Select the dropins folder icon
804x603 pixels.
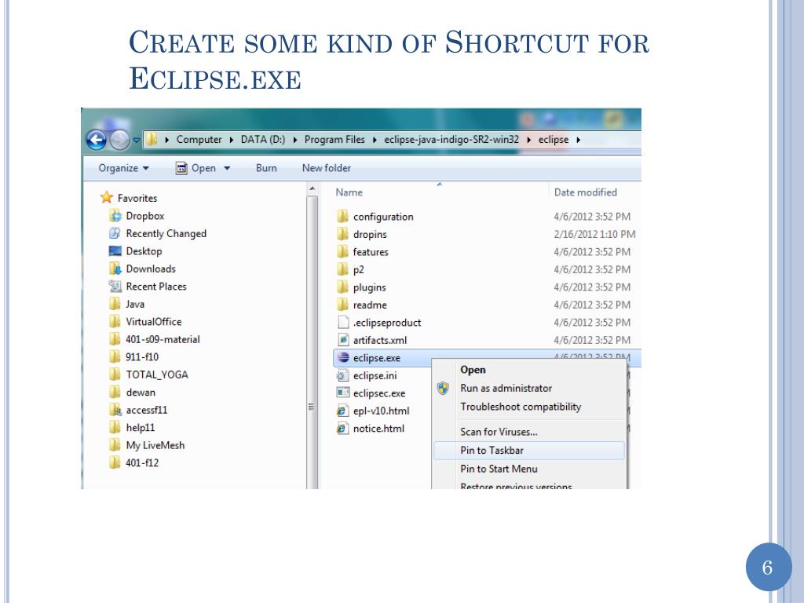(342, 234)
